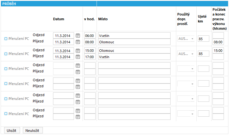The image size is (229, 135).
Task: Open empty transport dropdown in fifth row
Action: [x=186, y=99]
